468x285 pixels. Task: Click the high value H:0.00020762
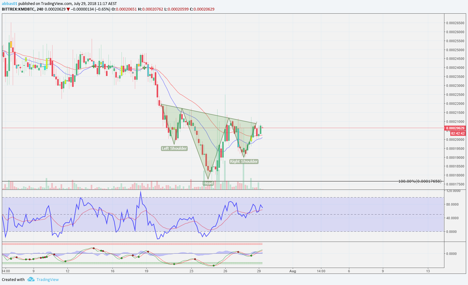(150, 9)
